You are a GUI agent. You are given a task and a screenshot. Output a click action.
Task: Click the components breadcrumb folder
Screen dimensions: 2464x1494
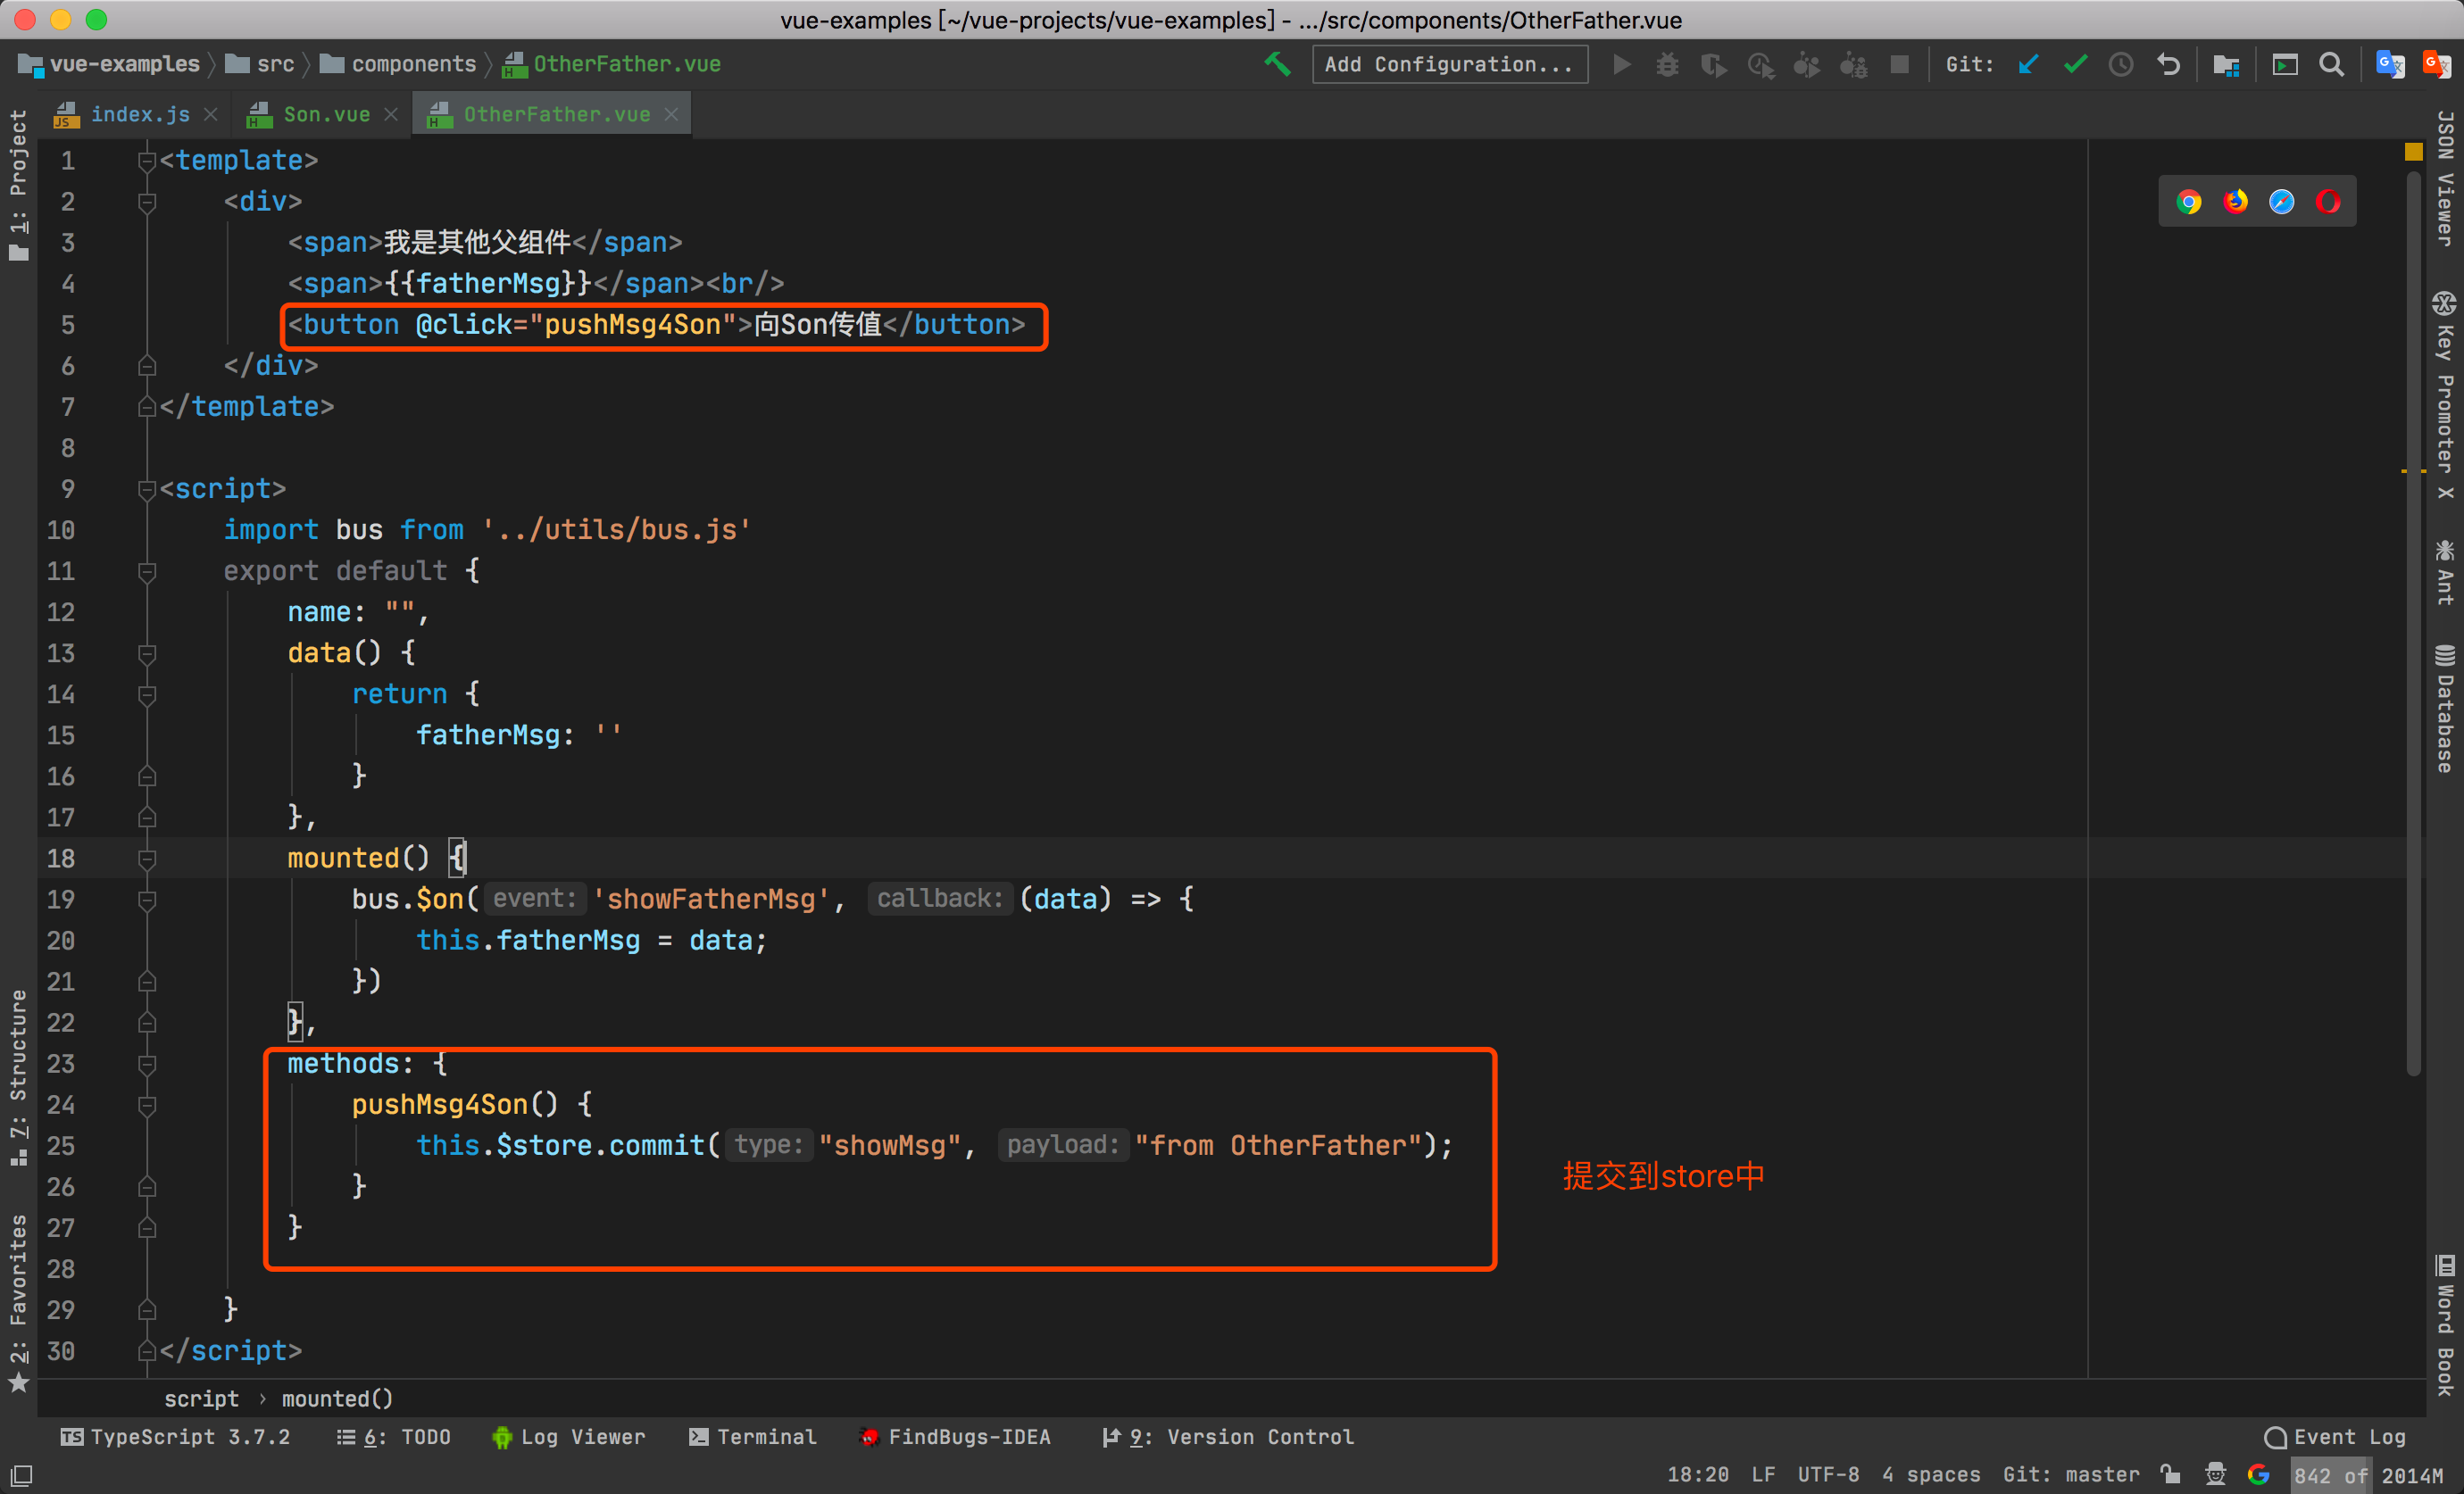[x=398, y=64]
